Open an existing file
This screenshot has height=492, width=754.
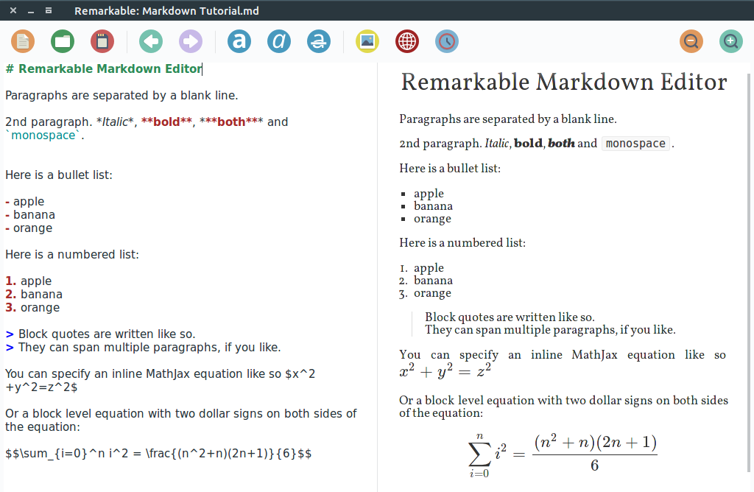coord(62,41)
